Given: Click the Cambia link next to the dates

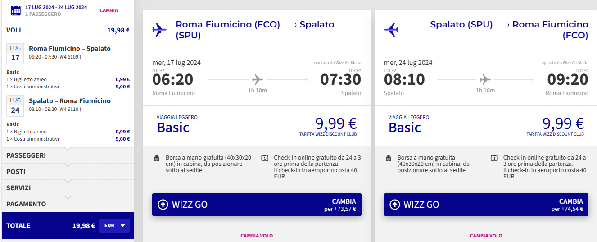Looking at the screenshot, I should (x=109, y=10).
